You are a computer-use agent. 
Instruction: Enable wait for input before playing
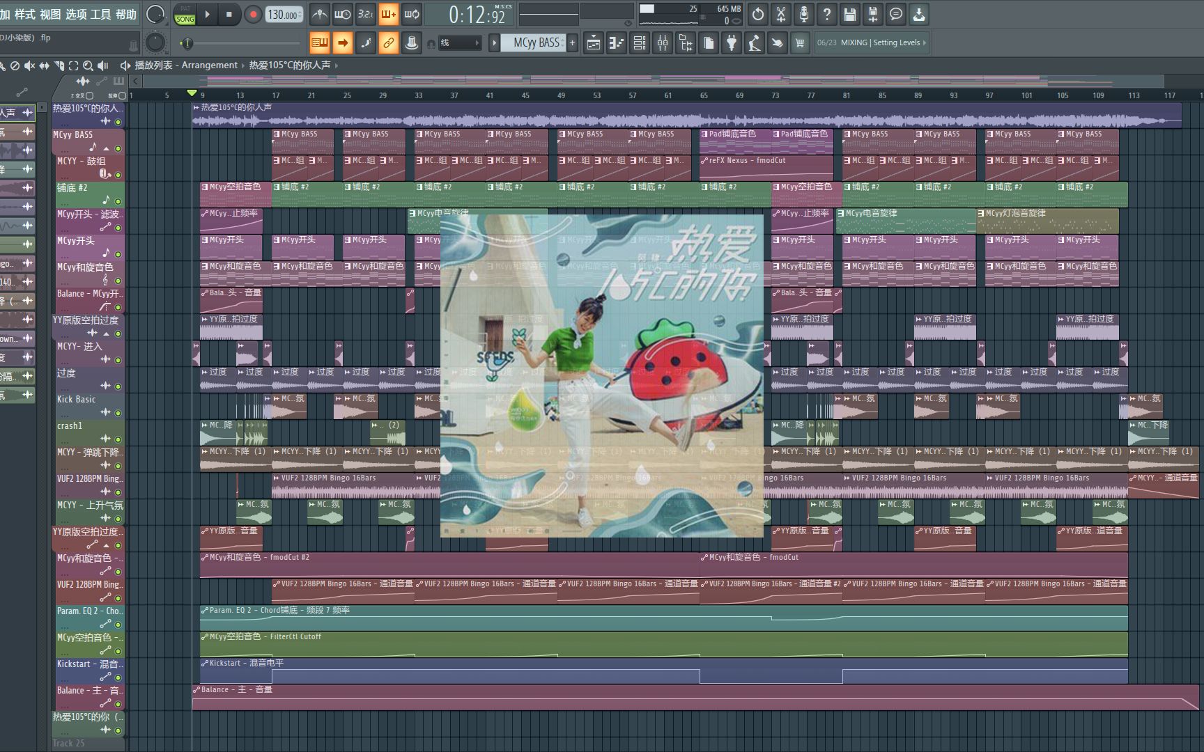point(343,14)
